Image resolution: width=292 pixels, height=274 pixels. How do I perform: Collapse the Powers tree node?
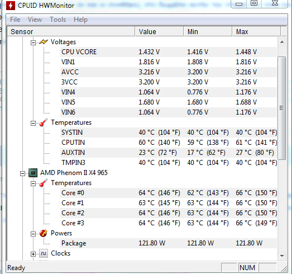pos(33,234)
